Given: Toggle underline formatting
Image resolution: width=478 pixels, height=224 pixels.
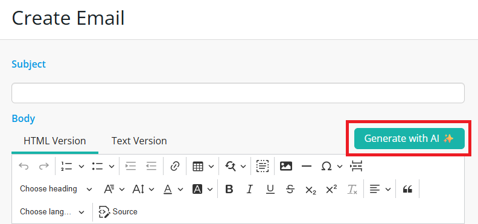Looking at the screenshot, I should coord(270,189).
